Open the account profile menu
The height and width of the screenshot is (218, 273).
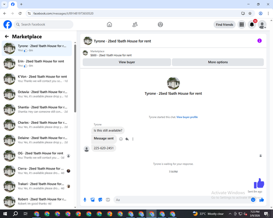pos(262,25)
